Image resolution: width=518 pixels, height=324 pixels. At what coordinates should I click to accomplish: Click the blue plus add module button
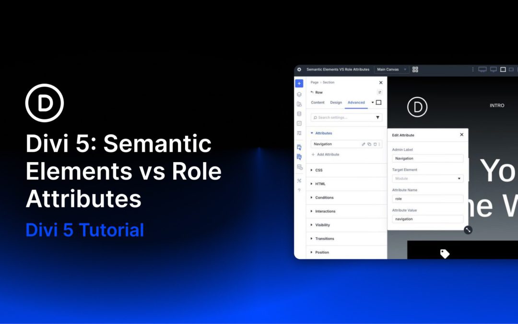(299, 84)
